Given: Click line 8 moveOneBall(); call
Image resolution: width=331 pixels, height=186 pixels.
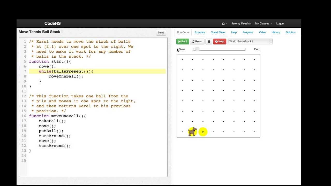Looking at the screenshot, I should (x=66, y=76).
